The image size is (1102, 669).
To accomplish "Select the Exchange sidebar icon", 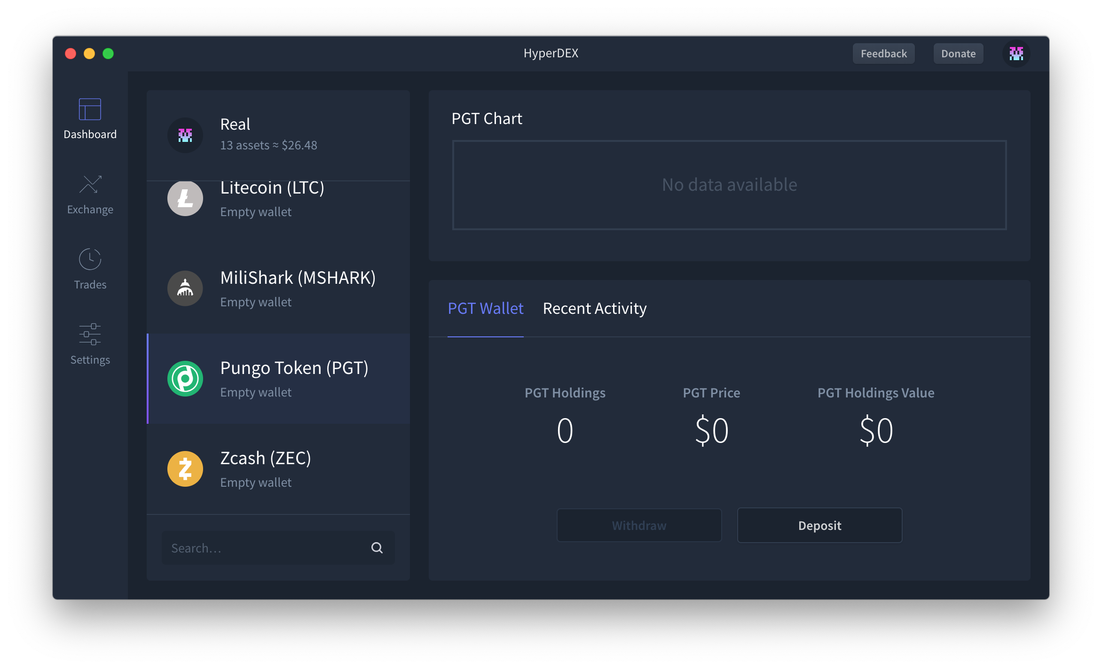I will click(x=89, y=194).
